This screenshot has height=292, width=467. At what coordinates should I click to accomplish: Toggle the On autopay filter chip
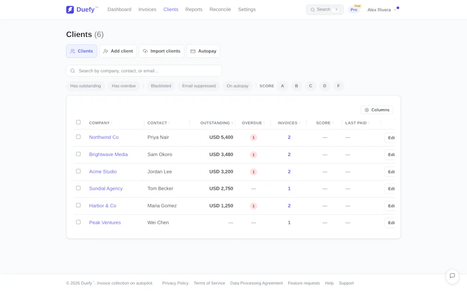(238, 86)
